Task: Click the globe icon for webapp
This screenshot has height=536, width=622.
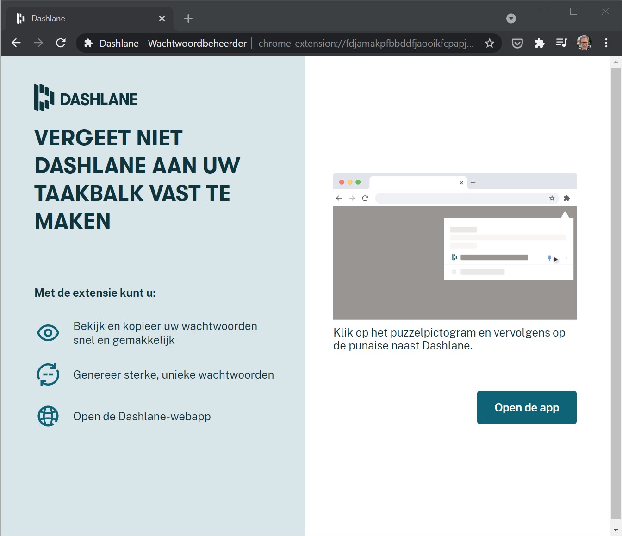Action: click(x=48, y=416)
